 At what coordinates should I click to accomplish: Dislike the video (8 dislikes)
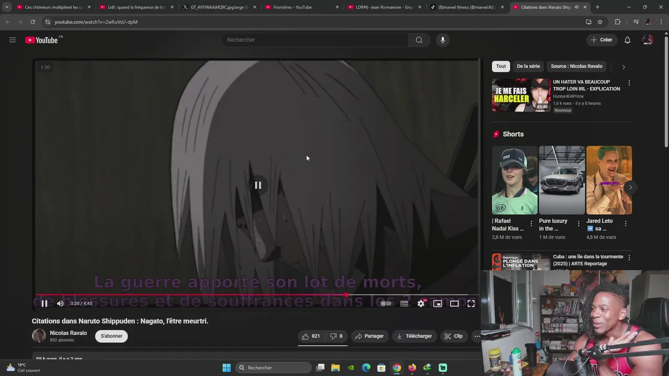tap(336, 336)
